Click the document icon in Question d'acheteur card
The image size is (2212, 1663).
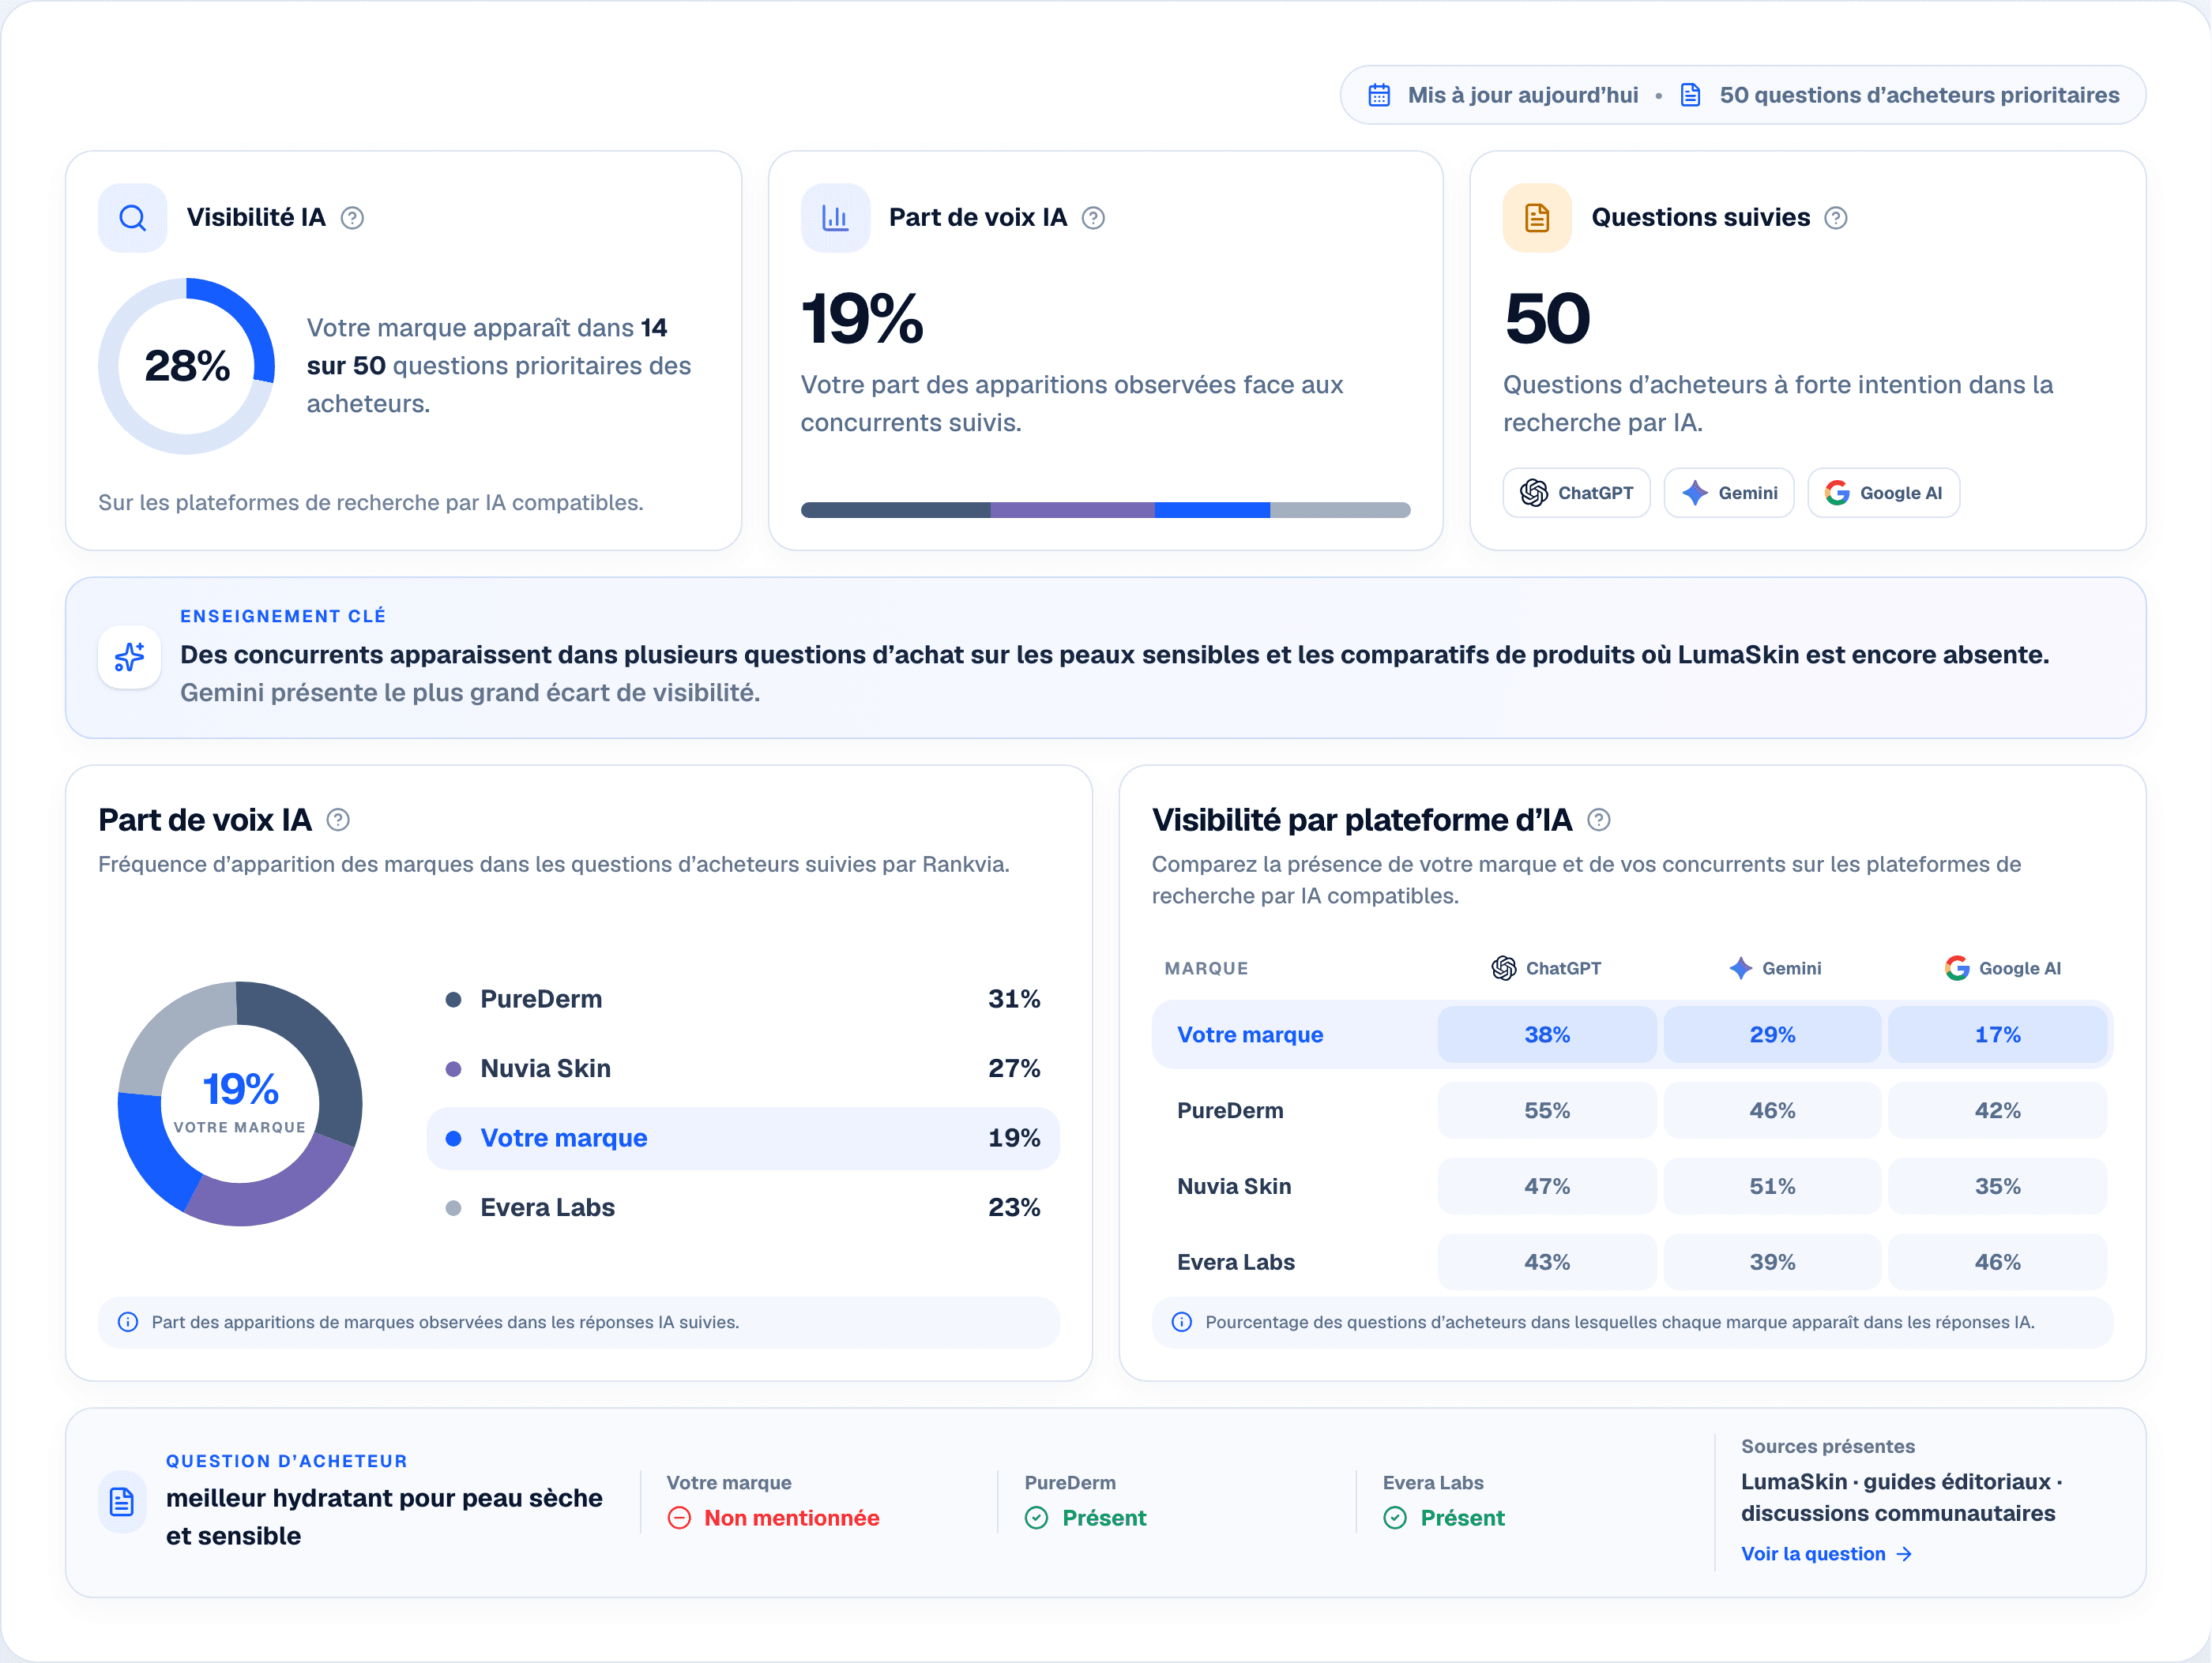tap(121, 1502)
